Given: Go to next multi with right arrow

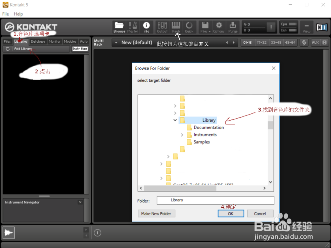Looking at the screenshot, I should 234,43.
